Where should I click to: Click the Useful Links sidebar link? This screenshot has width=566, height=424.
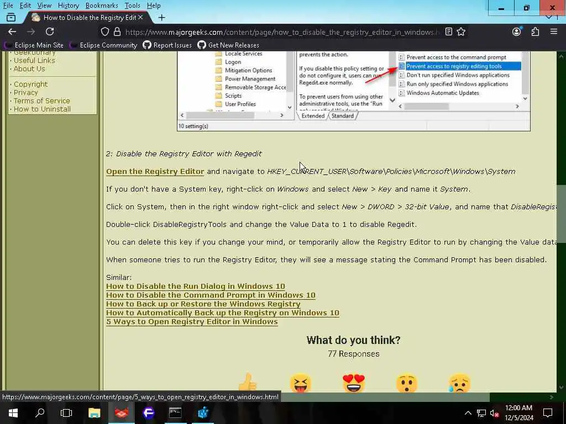[x=34, y=61]
